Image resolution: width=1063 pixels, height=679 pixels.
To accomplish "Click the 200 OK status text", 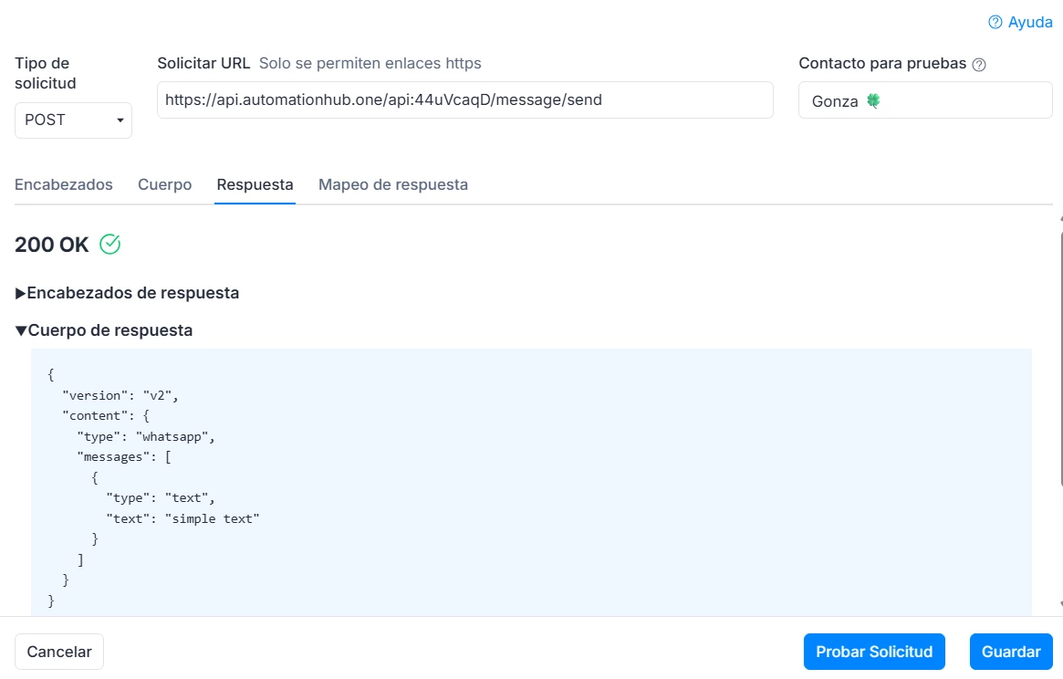I will coord(51,245).
